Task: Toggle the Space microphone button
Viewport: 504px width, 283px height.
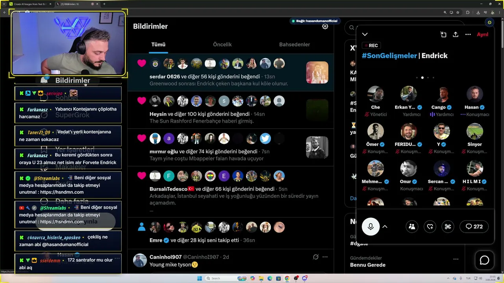Action: pyautogui.click(x=371, y=226)
